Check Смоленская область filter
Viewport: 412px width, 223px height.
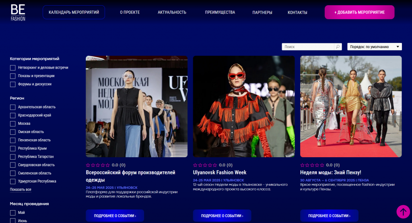(12, 173)
